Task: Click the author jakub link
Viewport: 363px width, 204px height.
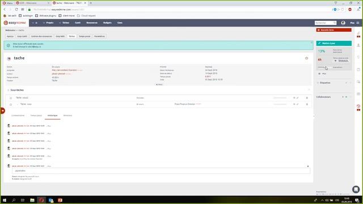Action: [x=58, y=74]
